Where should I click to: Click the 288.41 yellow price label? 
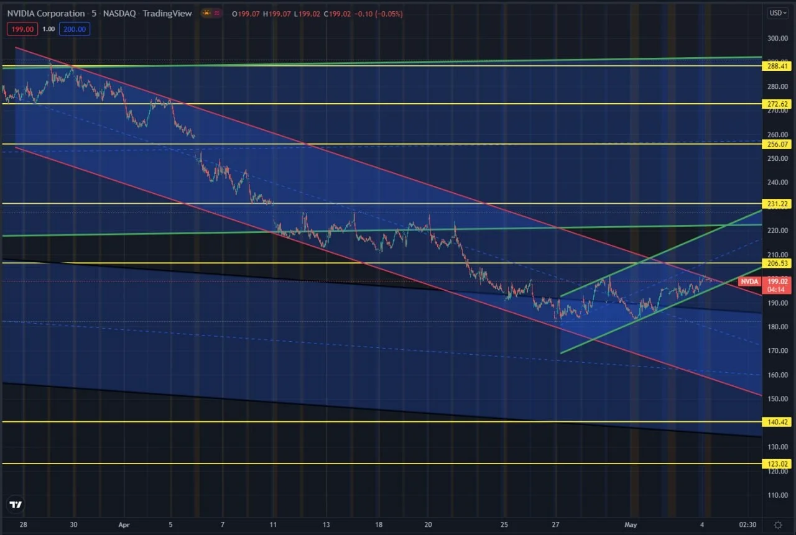(776, 66)
